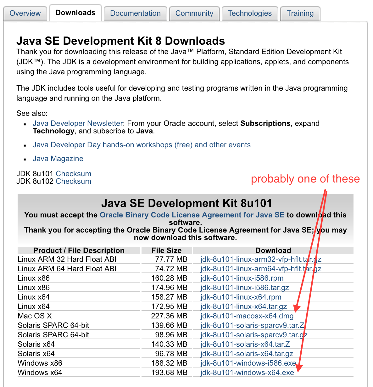Click the '139.66 MB' file size cell
The height and width of the screenshot is (387, 373).
coord(166,325)
